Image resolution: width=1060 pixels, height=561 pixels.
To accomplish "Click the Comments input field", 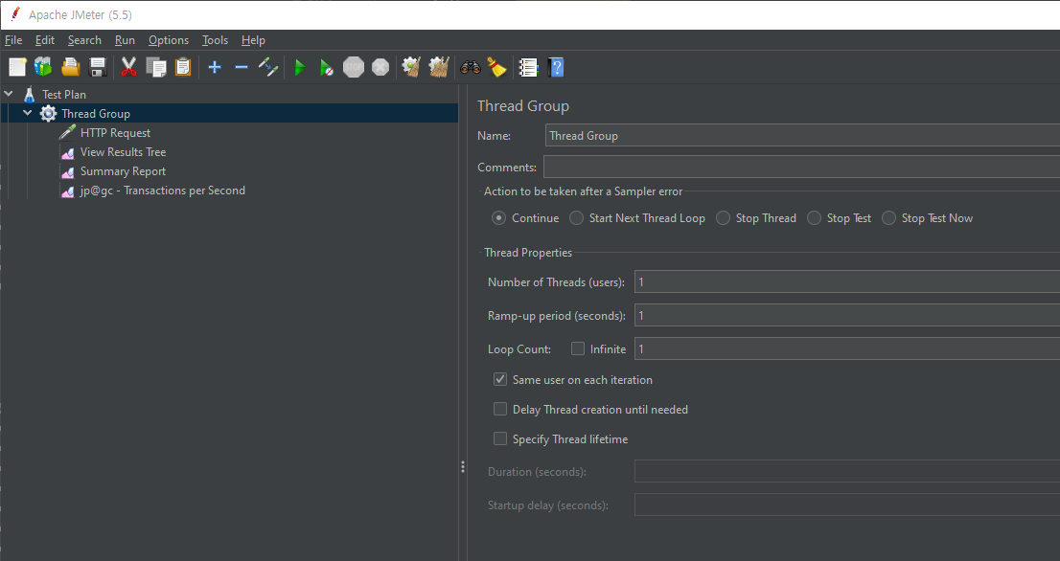I will point(802,167).
